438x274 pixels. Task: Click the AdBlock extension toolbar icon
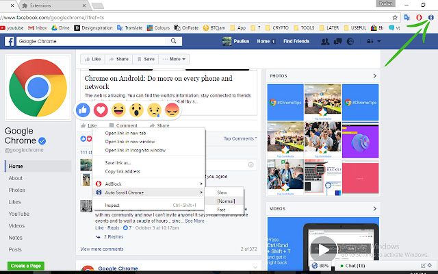click(419, 17)
